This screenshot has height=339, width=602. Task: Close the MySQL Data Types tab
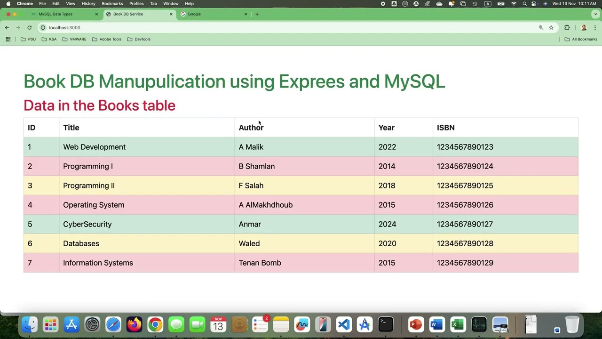click(96, 14)
